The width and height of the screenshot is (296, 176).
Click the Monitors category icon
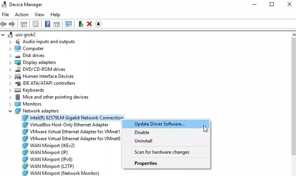pos(18,104)
